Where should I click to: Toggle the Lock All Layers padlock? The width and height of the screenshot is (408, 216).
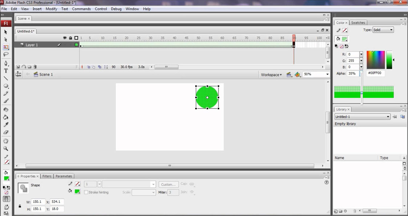pos(71,38)
